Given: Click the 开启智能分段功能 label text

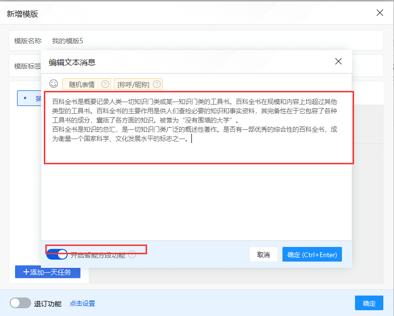Looking at the screenshot, I should 98,255.
